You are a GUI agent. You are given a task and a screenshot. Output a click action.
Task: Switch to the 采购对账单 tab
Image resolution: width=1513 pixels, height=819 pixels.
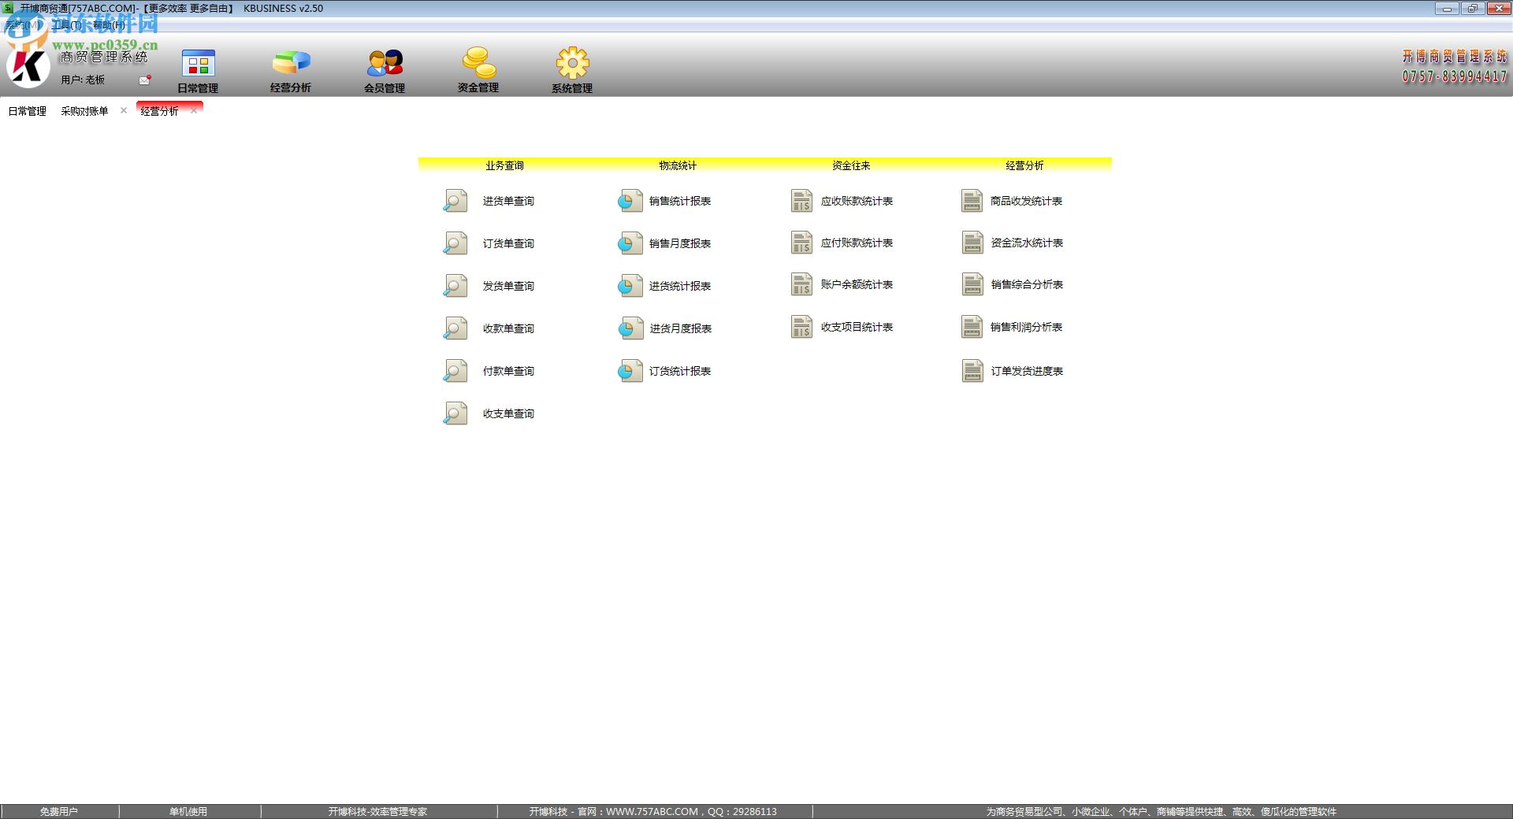pos(84,111)
